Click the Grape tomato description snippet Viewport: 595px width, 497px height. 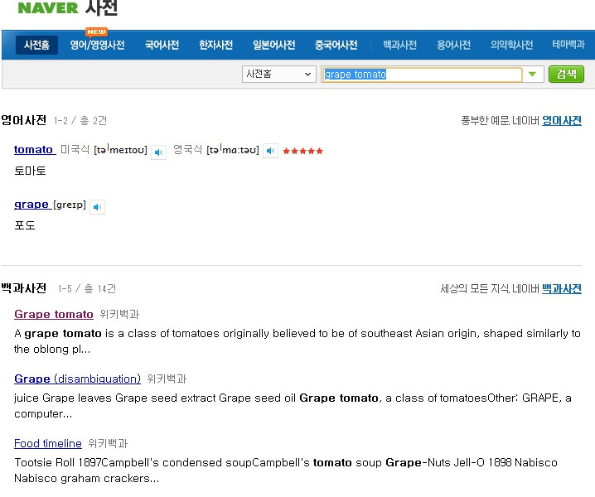pos(297,341)
